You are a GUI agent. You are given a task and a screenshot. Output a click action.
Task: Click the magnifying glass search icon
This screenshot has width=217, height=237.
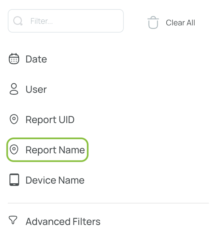click(x=18, y=21)
